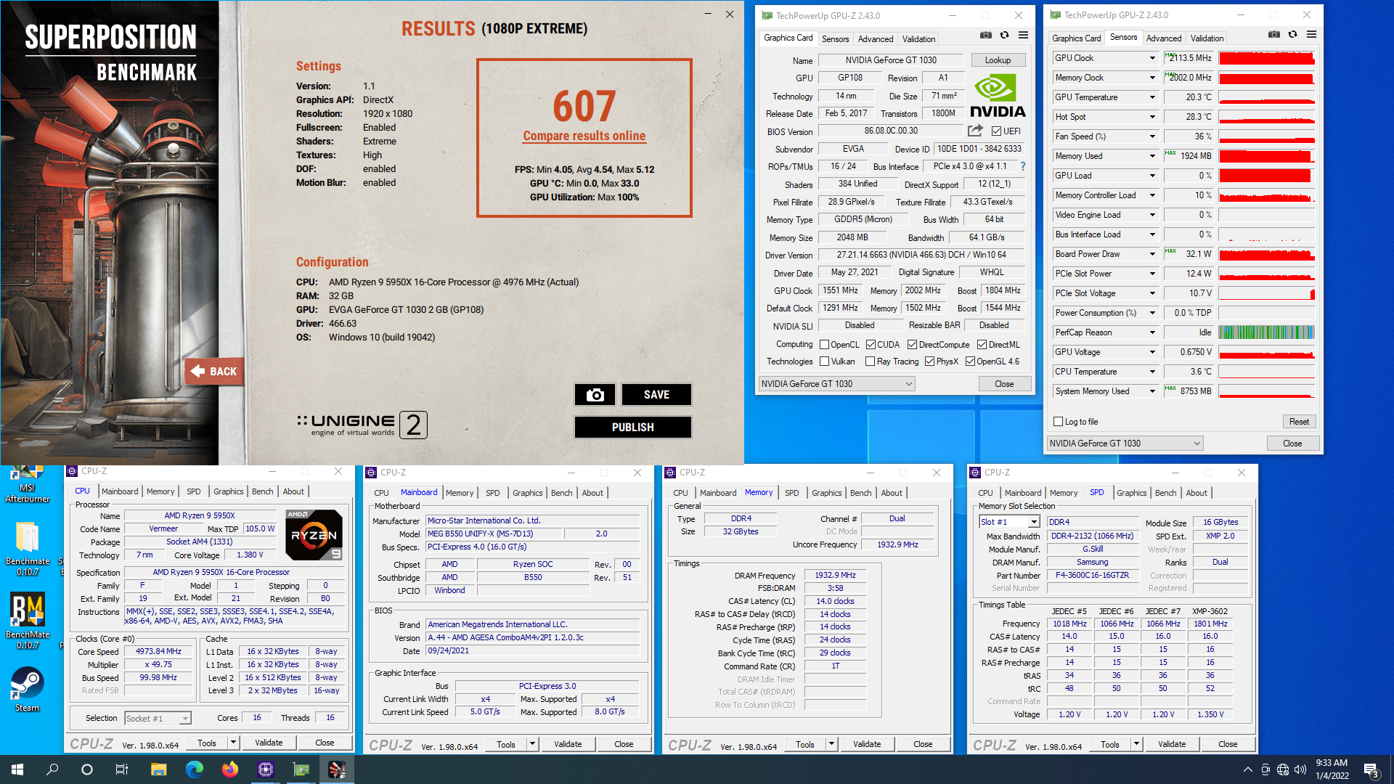Open the Fan Speed (%) sensor dropdown
This screenshot has width=1394, height=784.
[x=1152, y=136]
